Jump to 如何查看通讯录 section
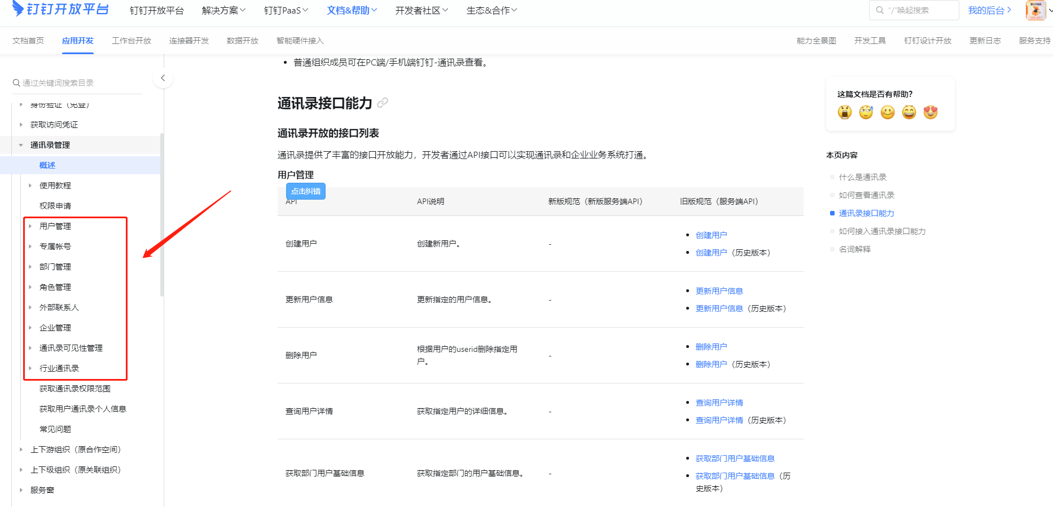The image size is (1053, 507). tap(866, 195)
